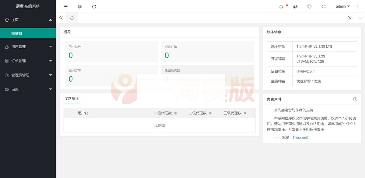This screenshot has width=365, height=178.
Task: Open the 设置 sidebar section
Action: click(28, 89)
